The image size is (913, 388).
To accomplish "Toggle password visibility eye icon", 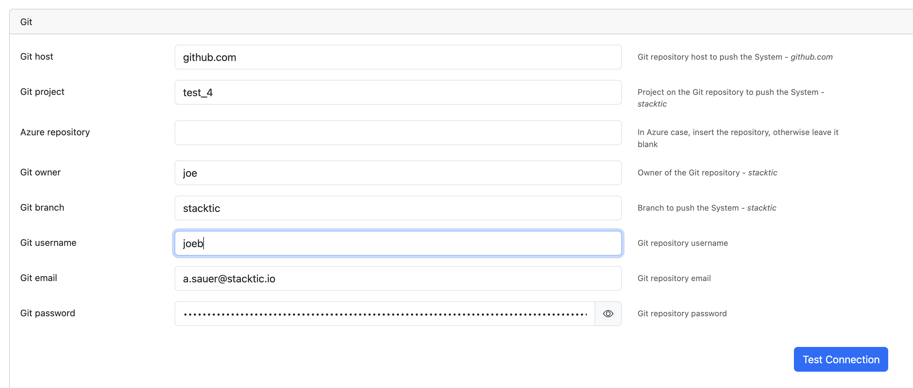I will click(608, 314).
